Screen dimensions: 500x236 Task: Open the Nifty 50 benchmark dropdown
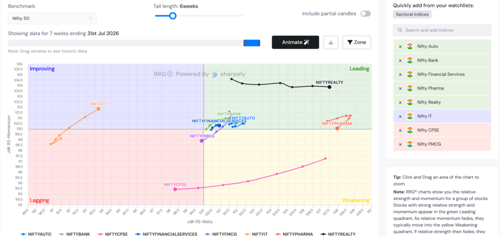click(52, 19)
